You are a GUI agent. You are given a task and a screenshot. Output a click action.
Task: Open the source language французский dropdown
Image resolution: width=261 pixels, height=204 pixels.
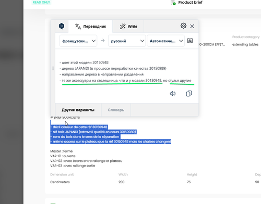pyautogui.click(x=78, y=41)
